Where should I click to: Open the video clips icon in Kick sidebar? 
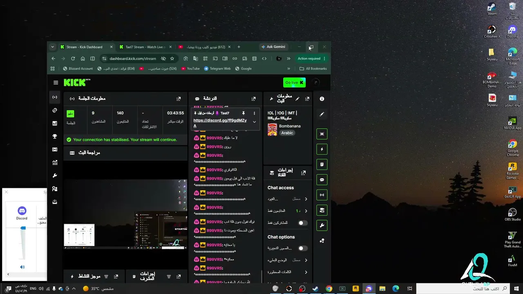(x=55, y=149)
